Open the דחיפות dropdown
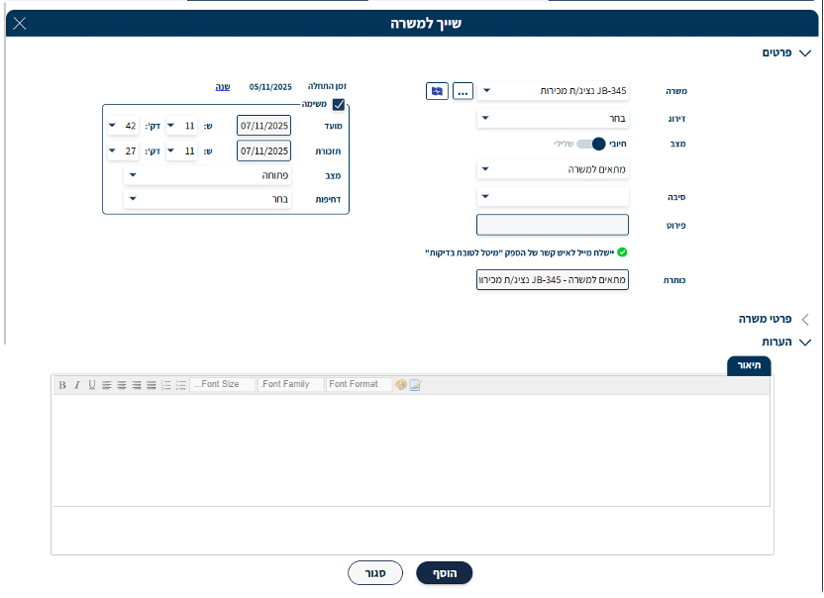Screen dimensions: 824x598 (x=208, y=199)
